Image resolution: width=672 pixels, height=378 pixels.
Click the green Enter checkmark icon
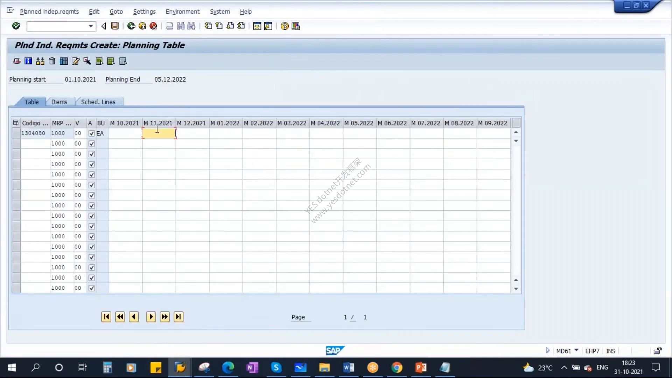coord(16,26)
